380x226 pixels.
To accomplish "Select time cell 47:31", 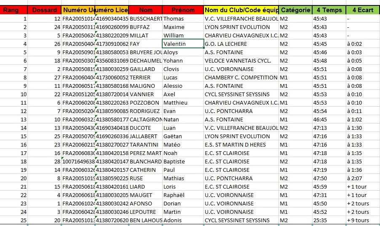I will (x=329, y=195).
